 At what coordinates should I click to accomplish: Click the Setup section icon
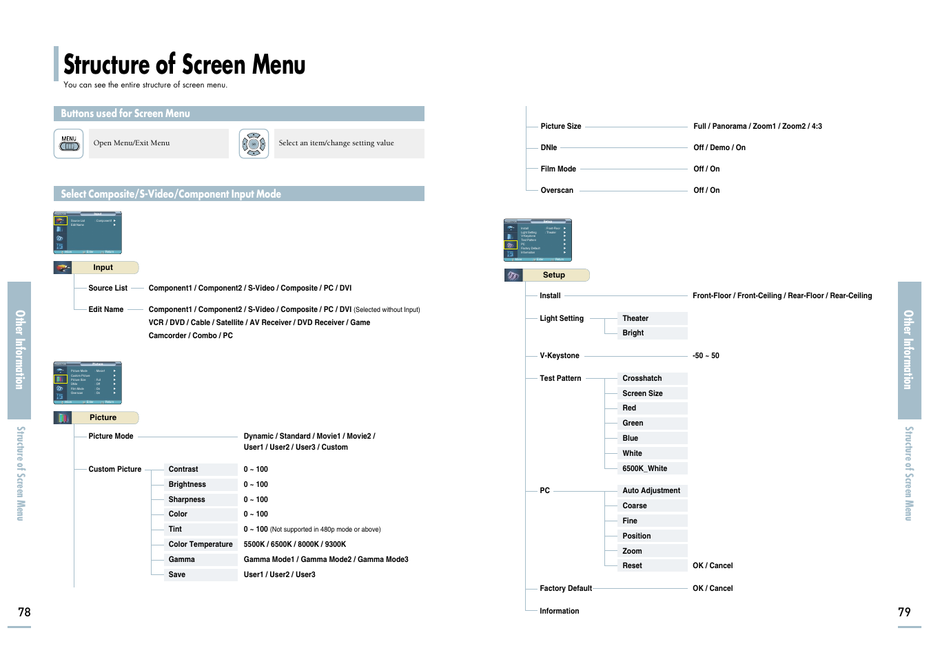pyautogui.click(x=513, y=275)
